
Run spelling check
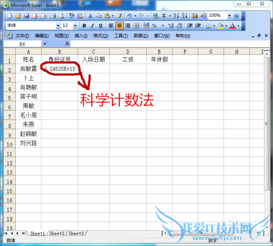(x=72, y=16)
